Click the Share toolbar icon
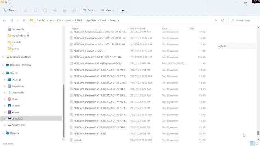 pos(65,10)
